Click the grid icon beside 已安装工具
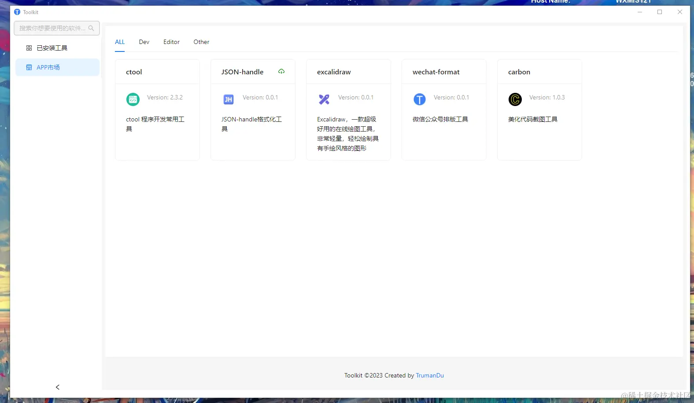 pos(29,48)
